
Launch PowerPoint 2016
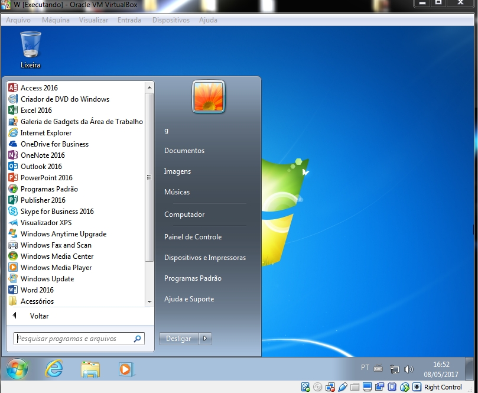[x=41, y=178]
